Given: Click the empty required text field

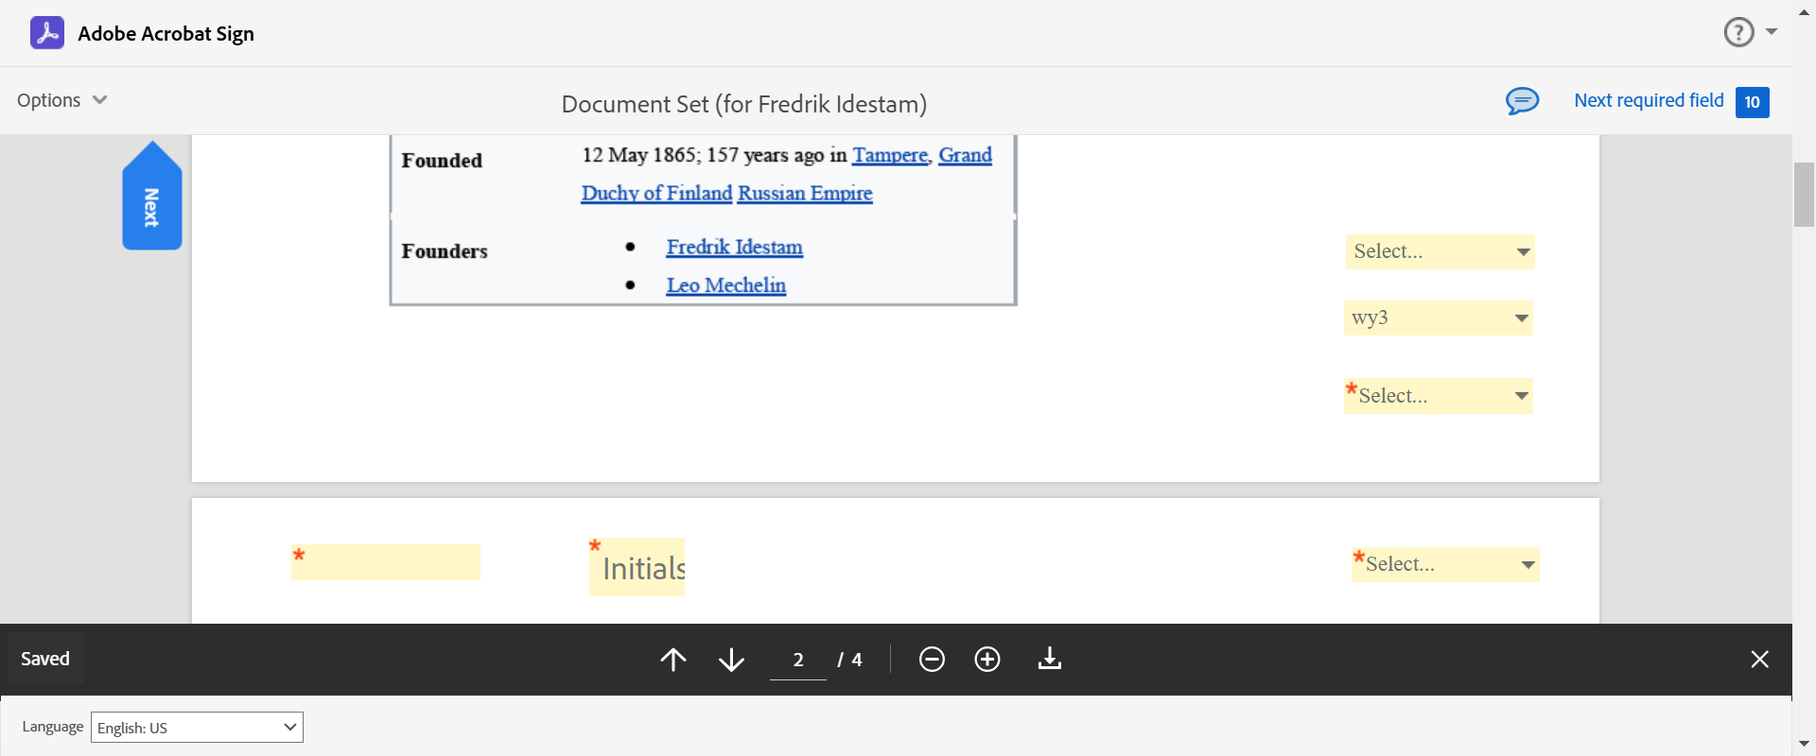Looking at the screenshot, I should (x=386, y=561).
